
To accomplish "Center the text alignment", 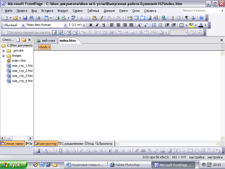I will point(118,25).
